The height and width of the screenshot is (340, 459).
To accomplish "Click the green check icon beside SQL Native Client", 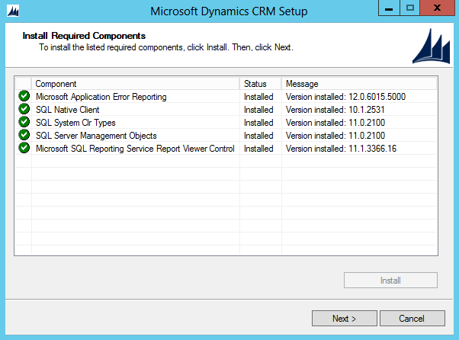I will [24, 109].
